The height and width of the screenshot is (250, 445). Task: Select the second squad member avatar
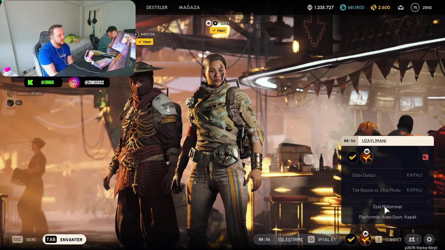pos(10,103)
